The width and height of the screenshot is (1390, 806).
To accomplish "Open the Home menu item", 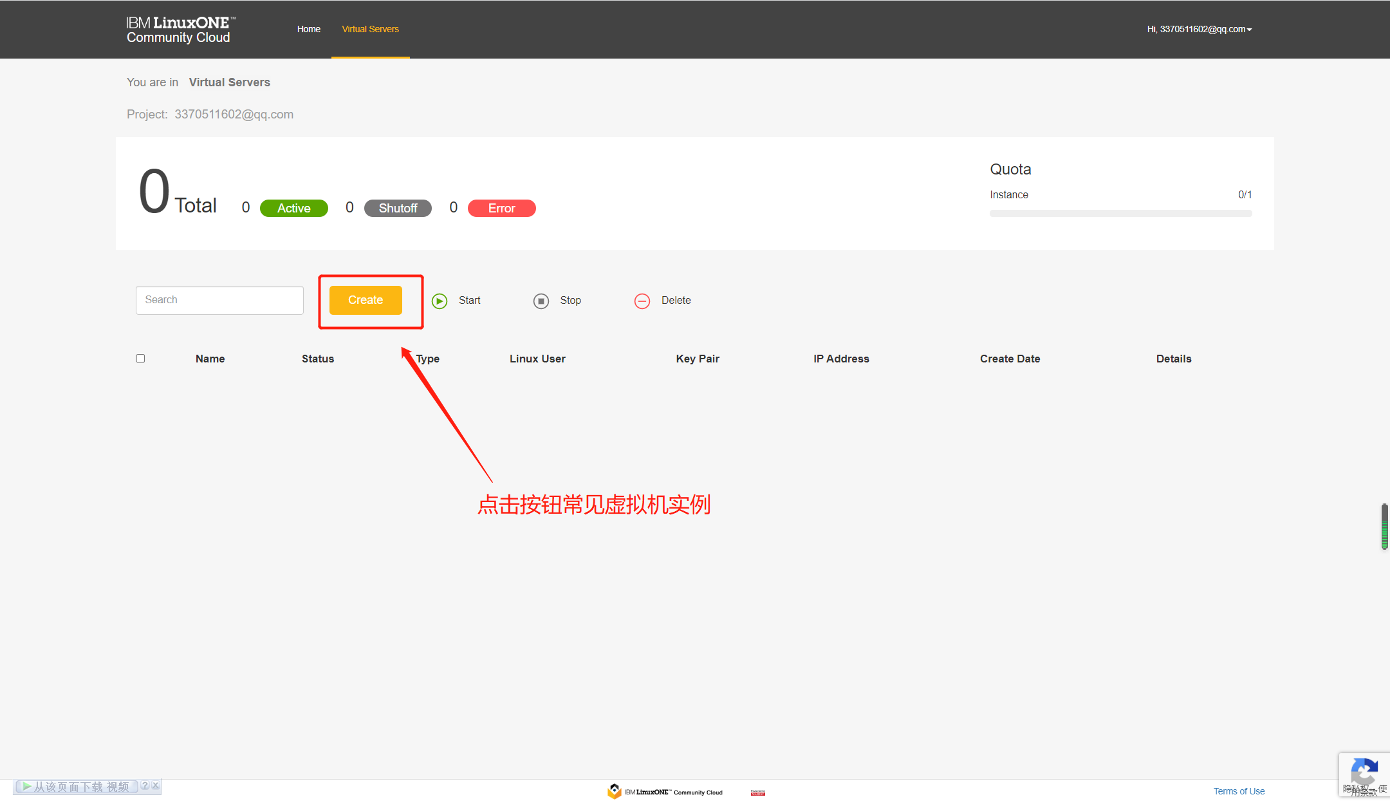I will pyautogui.click(x=308, y=30).
